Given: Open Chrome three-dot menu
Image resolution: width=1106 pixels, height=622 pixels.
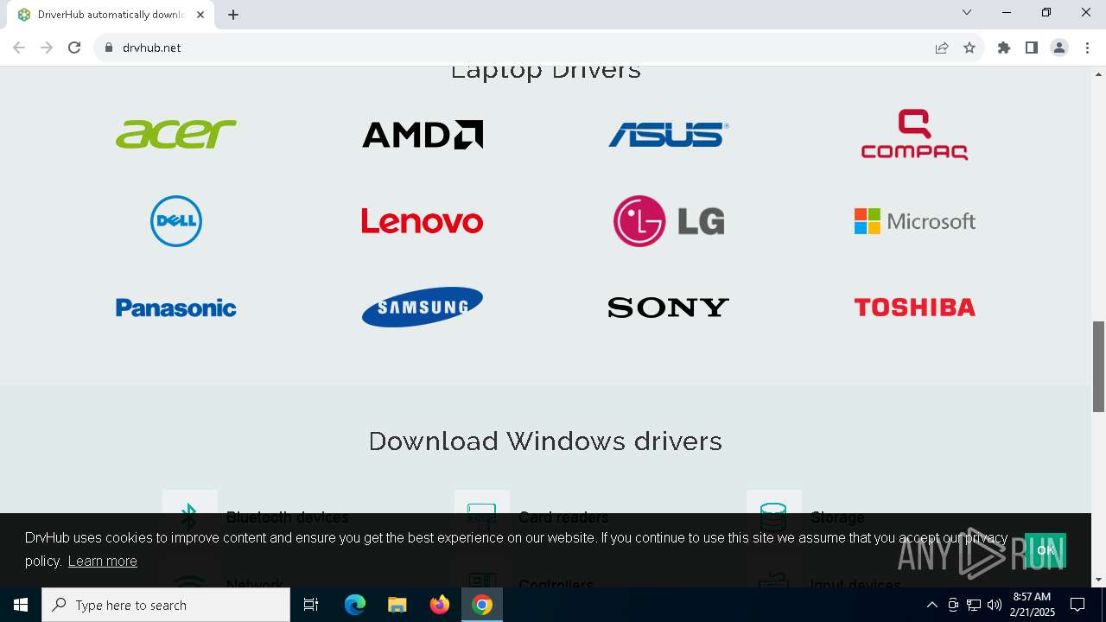Looking at the screenshot, I should tap(1087, 48).
